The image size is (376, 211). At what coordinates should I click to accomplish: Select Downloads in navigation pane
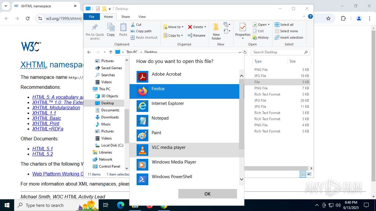click(107, 117)
